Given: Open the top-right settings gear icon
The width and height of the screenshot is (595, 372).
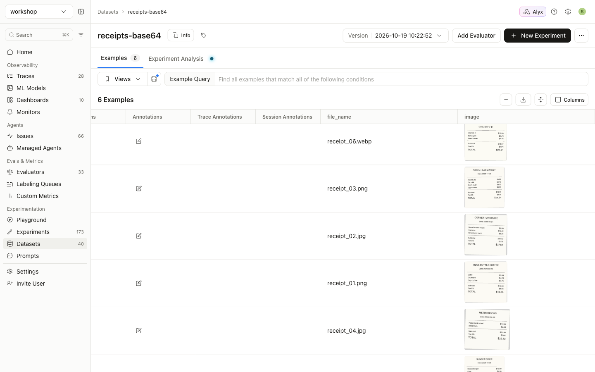Looking at the screenshot, I should [568, 12].
